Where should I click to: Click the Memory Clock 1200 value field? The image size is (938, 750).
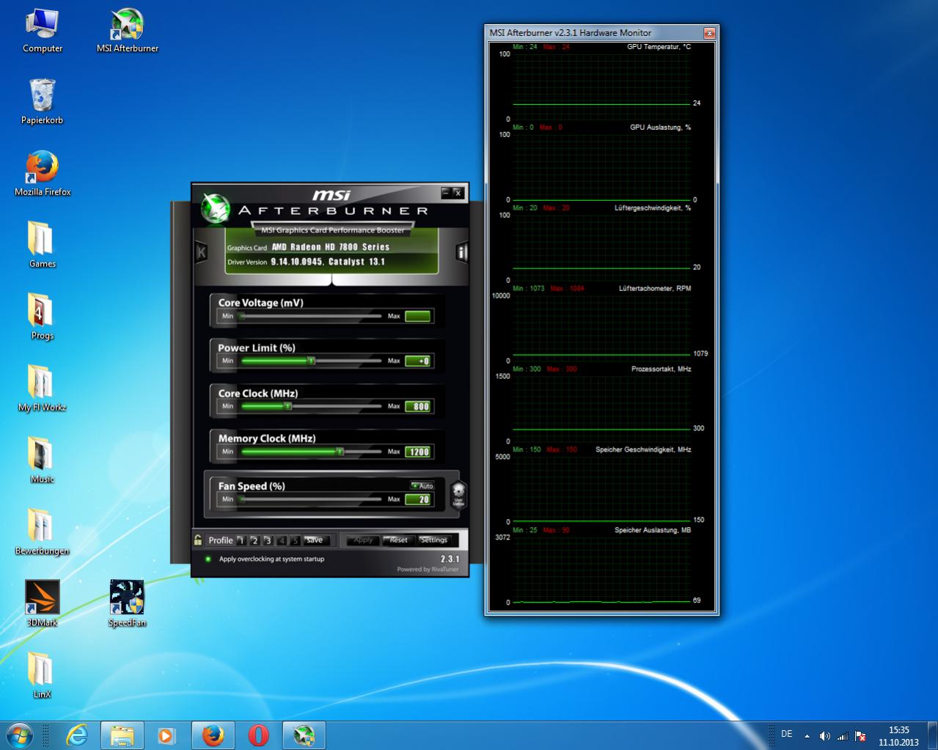pyautogui.click(x=418, y=452)
